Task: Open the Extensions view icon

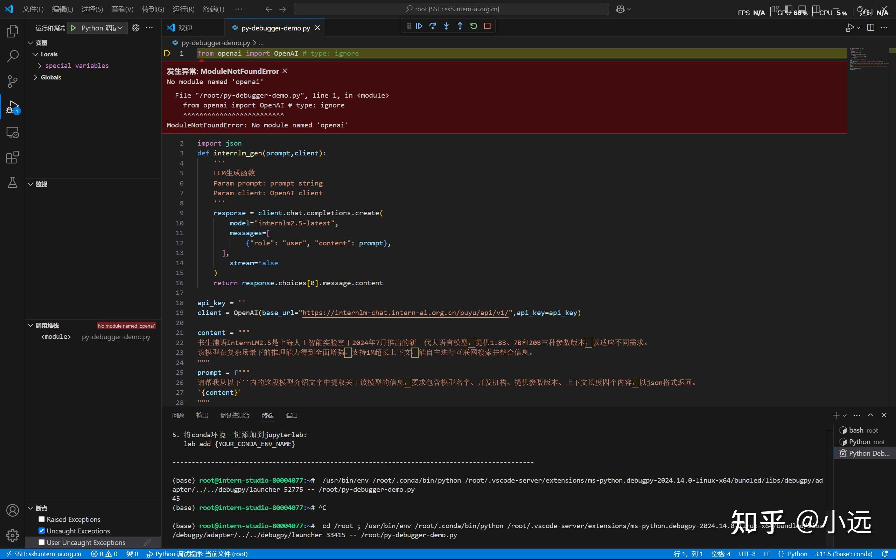Action: (12, 157)
